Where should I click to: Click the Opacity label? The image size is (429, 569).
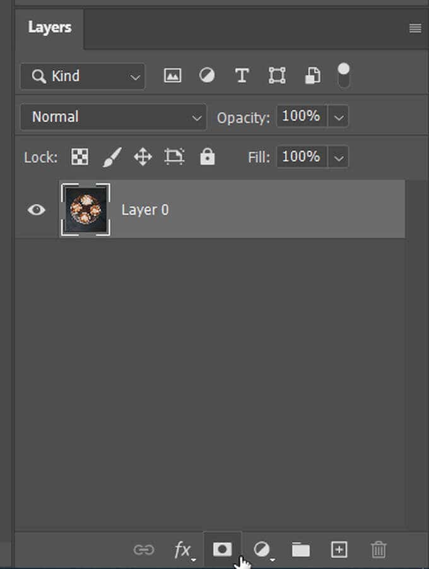(243, 118)
